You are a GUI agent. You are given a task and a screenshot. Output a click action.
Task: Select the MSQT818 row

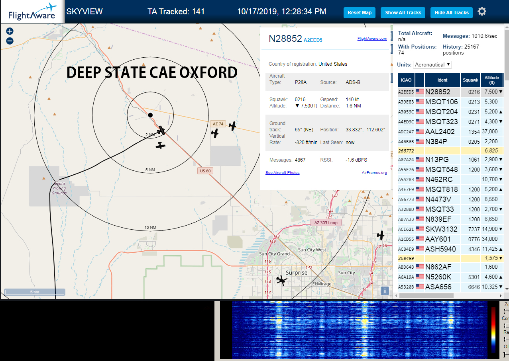coord(450,189)
